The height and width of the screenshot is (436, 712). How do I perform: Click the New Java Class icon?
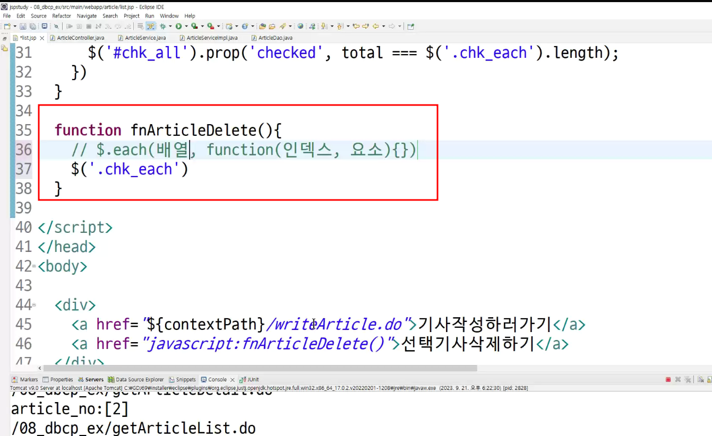coord(245,26)
